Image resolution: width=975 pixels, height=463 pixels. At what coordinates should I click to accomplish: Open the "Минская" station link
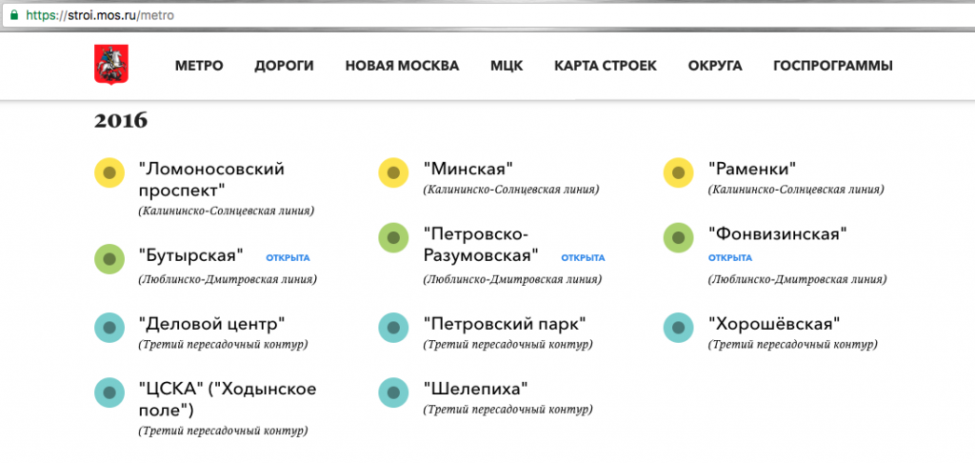[x=468, y=169]
